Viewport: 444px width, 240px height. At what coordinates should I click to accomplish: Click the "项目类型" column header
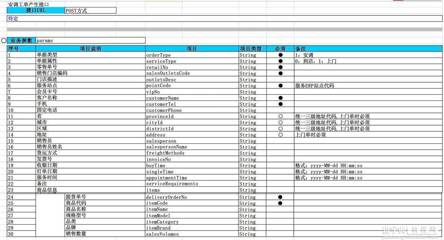pos(253,49)
